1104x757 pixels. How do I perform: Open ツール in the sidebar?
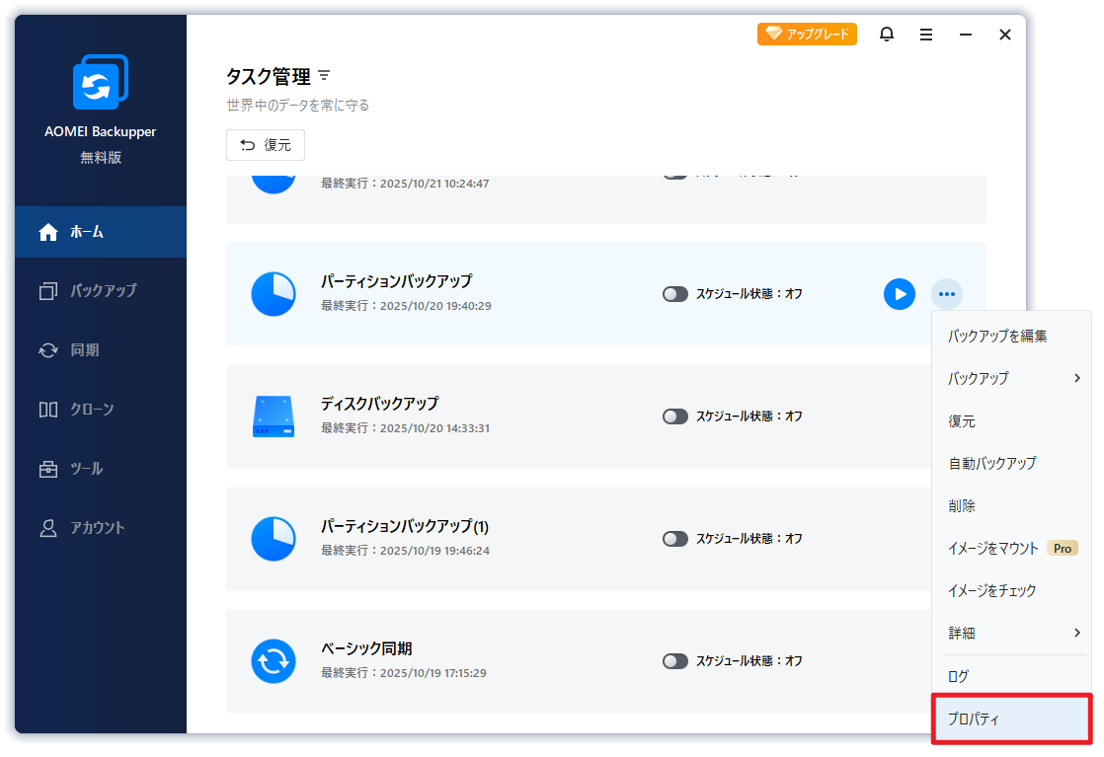click(101, 469)
